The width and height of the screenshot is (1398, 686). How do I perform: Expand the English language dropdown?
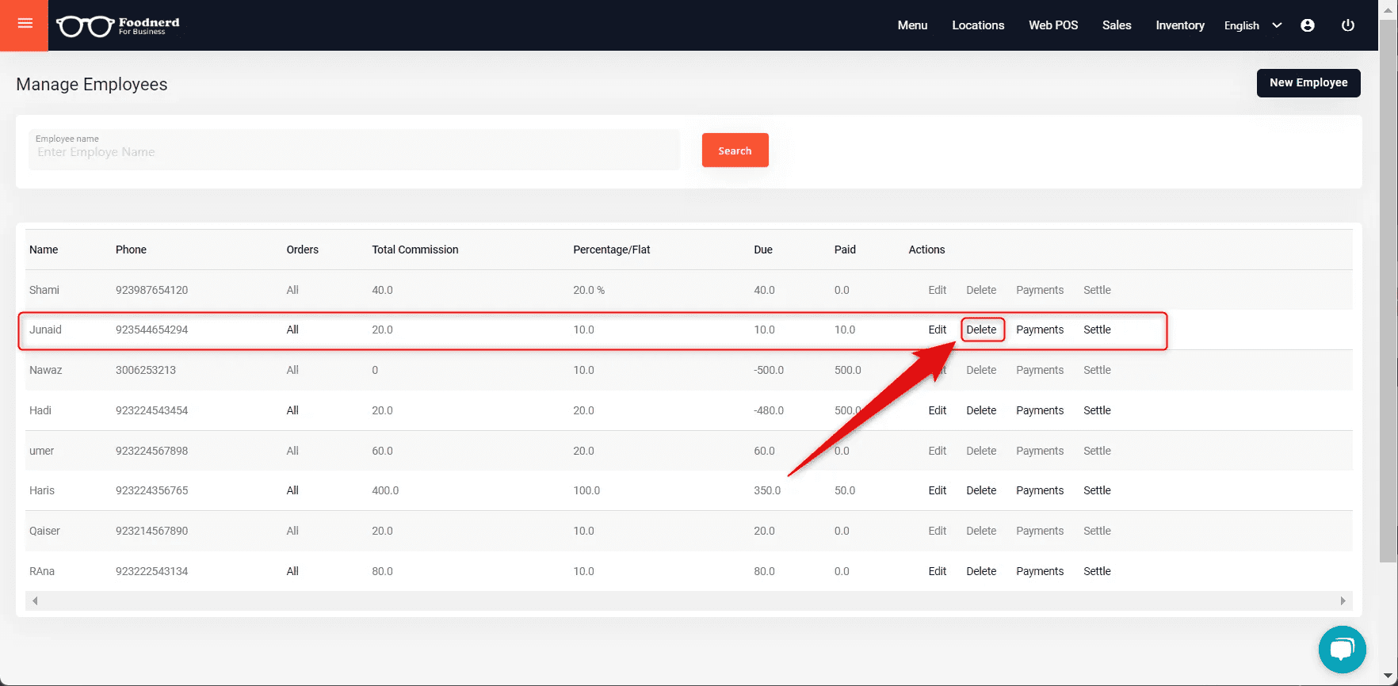tap(1252, 25)
